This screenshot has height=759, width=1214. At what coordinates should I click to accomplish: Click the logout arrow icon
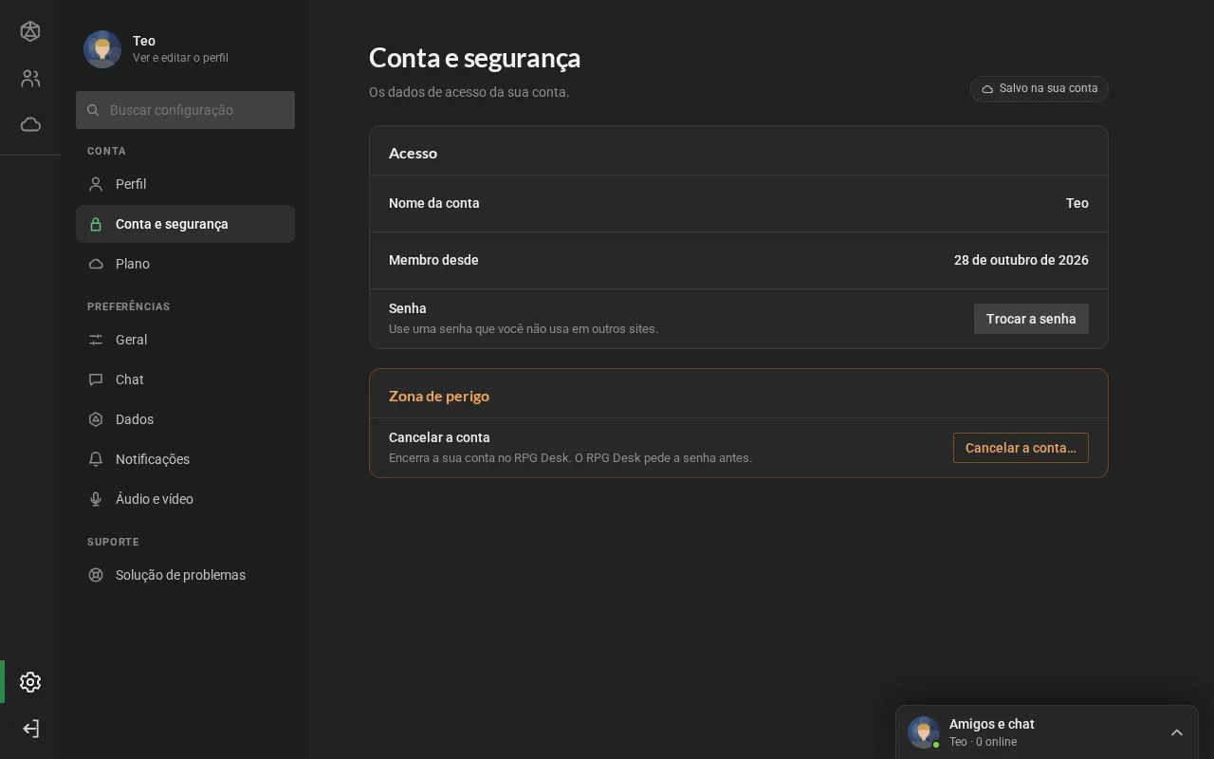[30, 729]
